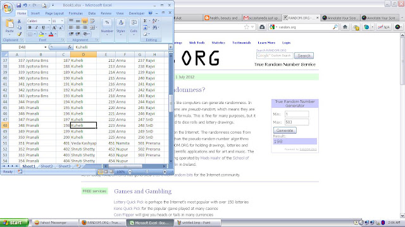Increase font size with Grow Font
Screen dimensions: 405x227
(54, 28)
